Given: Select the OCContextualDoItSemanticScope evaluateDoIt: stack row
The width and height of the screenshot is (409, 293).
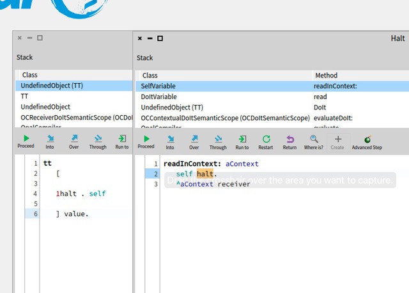Looking at the screenshot, I should [x=224, y=118].
